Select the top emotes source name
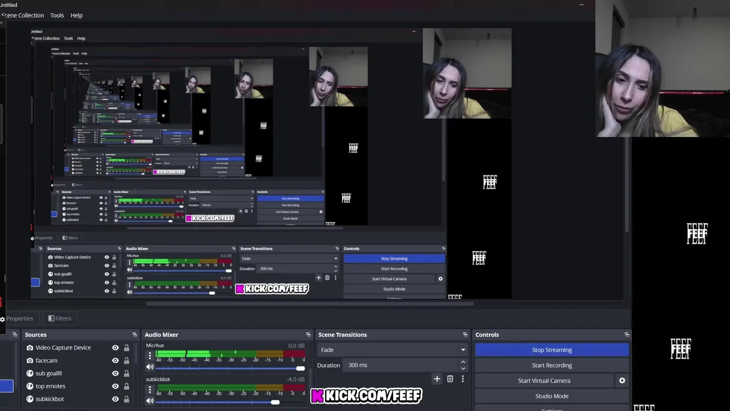This screenshot has width=730, height=411. (x=50, y=386)
